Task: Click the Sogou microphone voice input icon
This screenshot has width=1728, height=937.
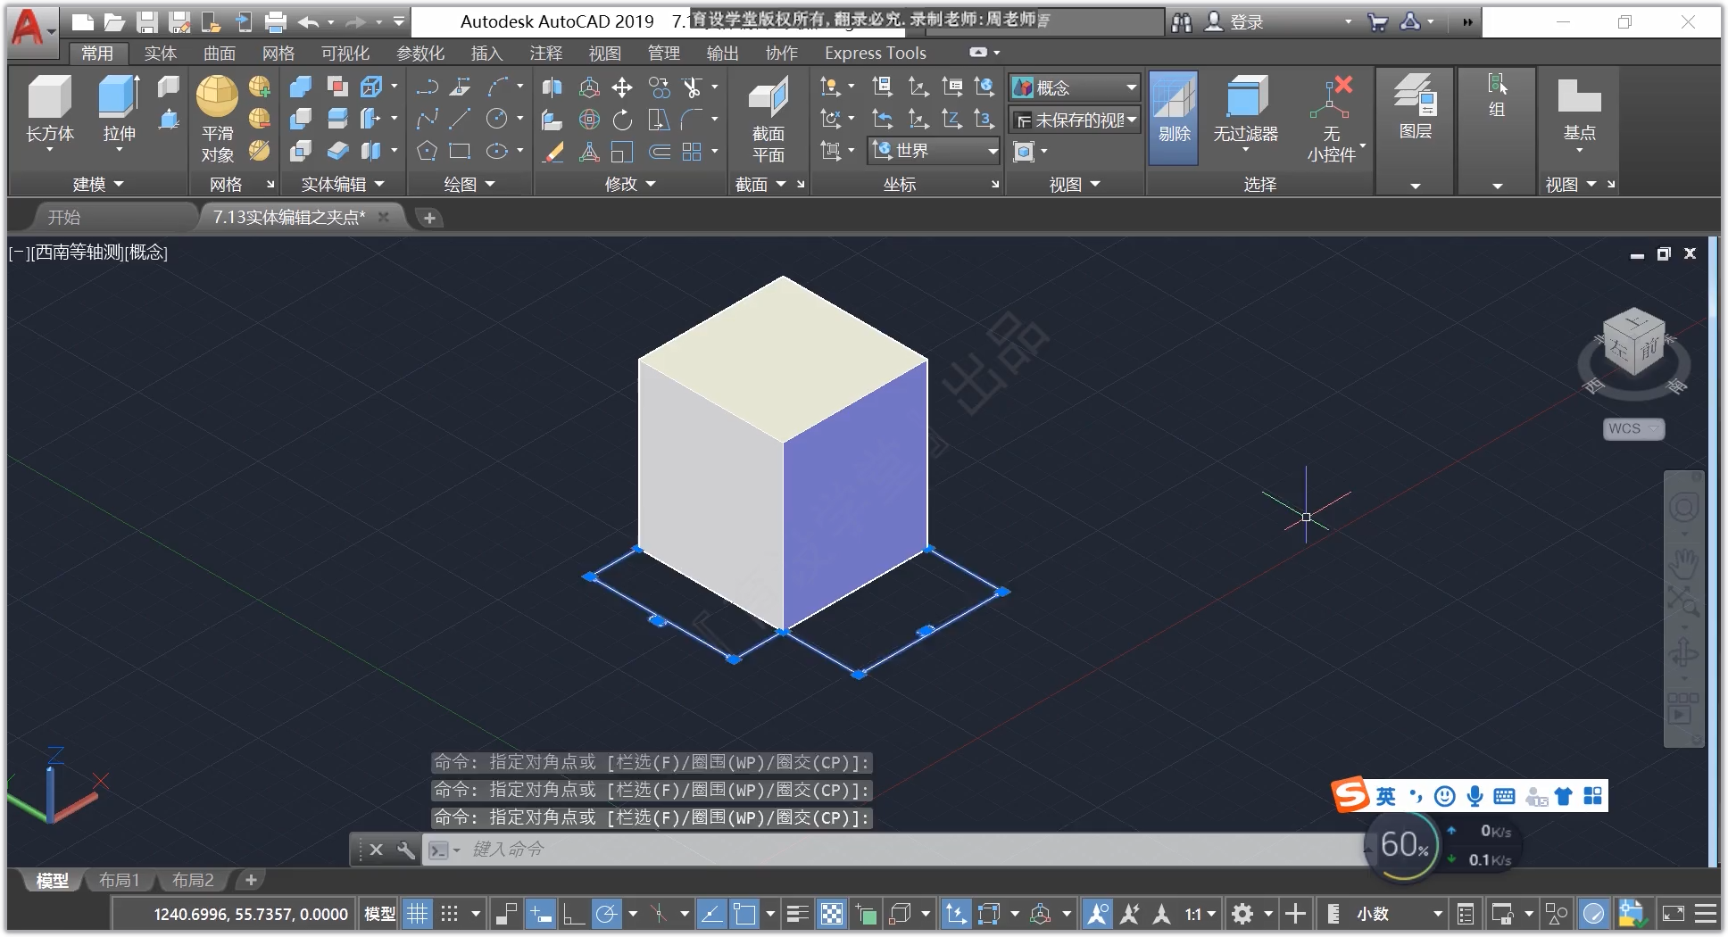Action: tap(1475, 796)
